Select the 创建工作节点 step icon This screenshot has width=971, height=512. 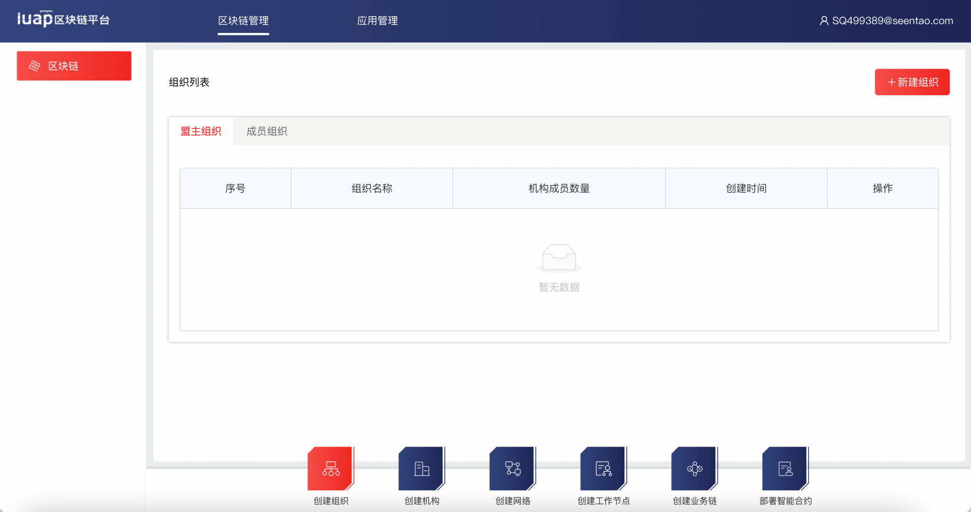[x=603, y=468]
